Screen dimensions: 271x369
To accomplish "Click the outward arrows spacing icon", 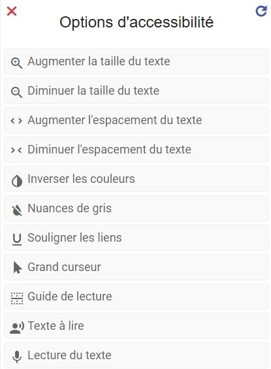I will [16, 121].
